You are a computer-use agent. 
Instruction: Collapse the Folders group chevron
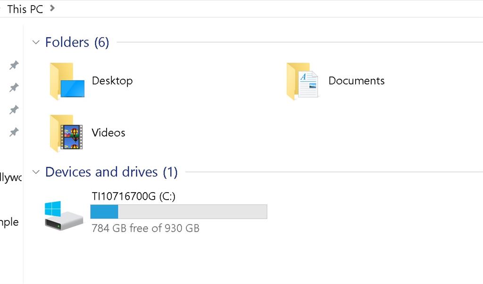pyautogui.click(x=36, y=42)
